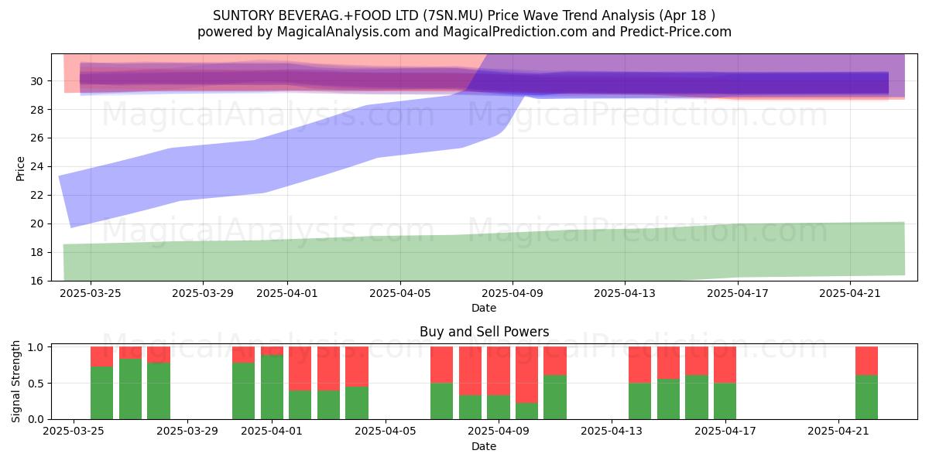Click '2025-03-29' on the price chart date axis
The height and width of the screenshot is (464, 929).
pos(203,293)
